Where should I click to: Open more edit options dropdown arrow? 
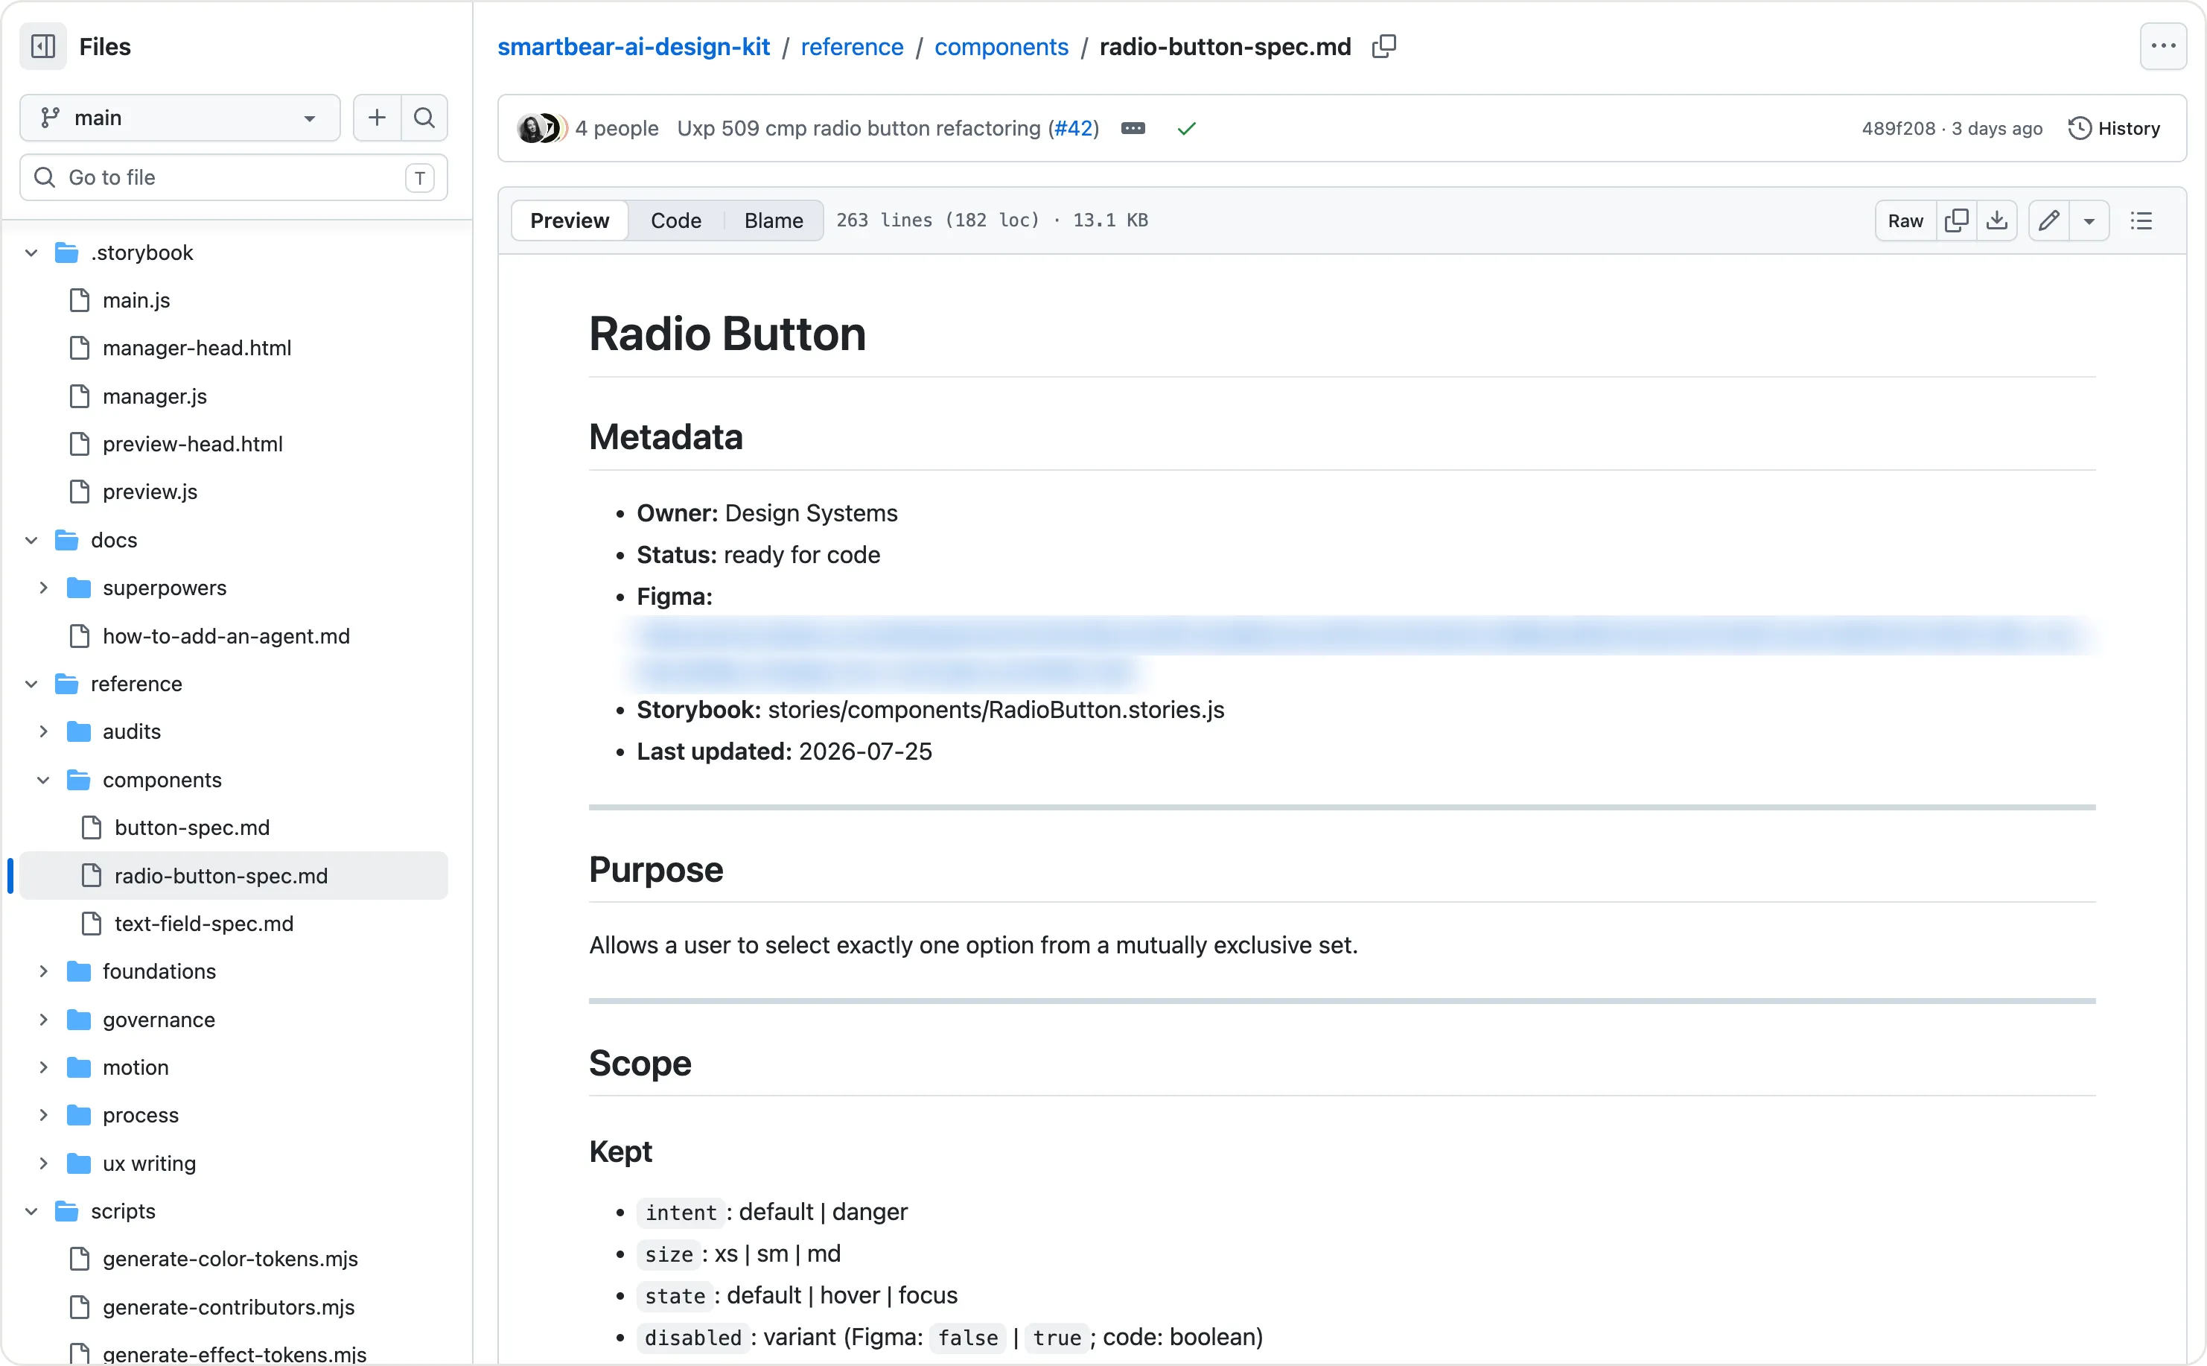click(x=2089, y=220)
